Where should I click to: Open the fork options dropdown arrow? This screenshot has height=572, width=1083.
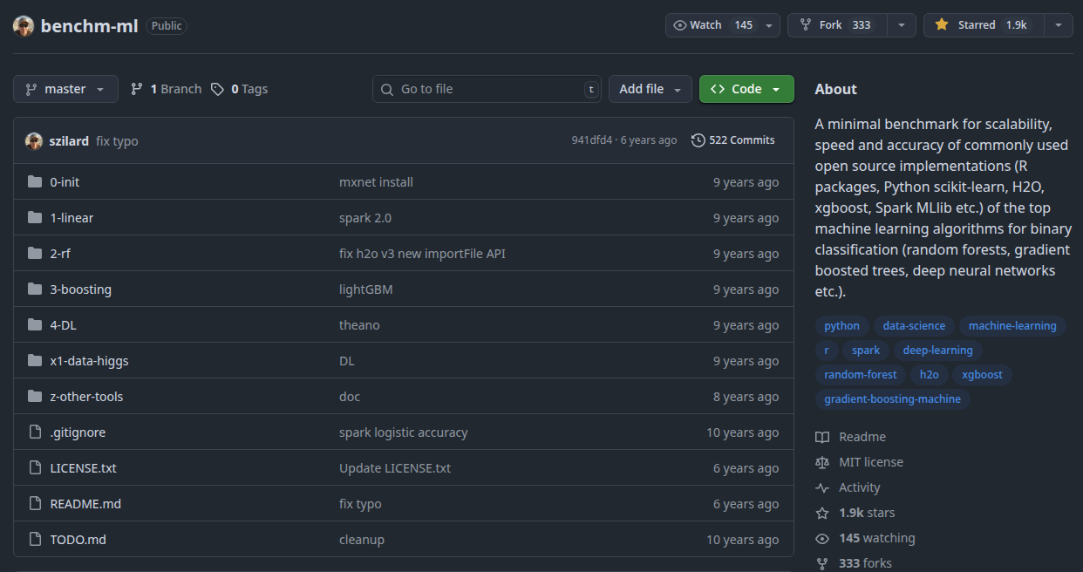pyautogui.click(x=902, y=25)
